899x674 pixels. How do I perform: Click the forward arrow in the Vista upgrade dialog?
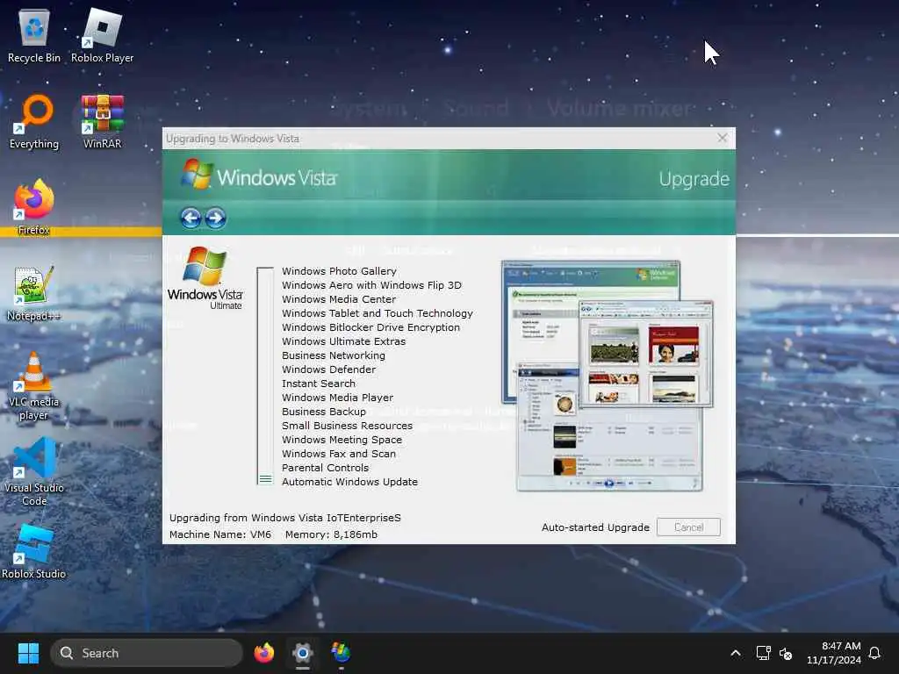[x=216, y=218]
